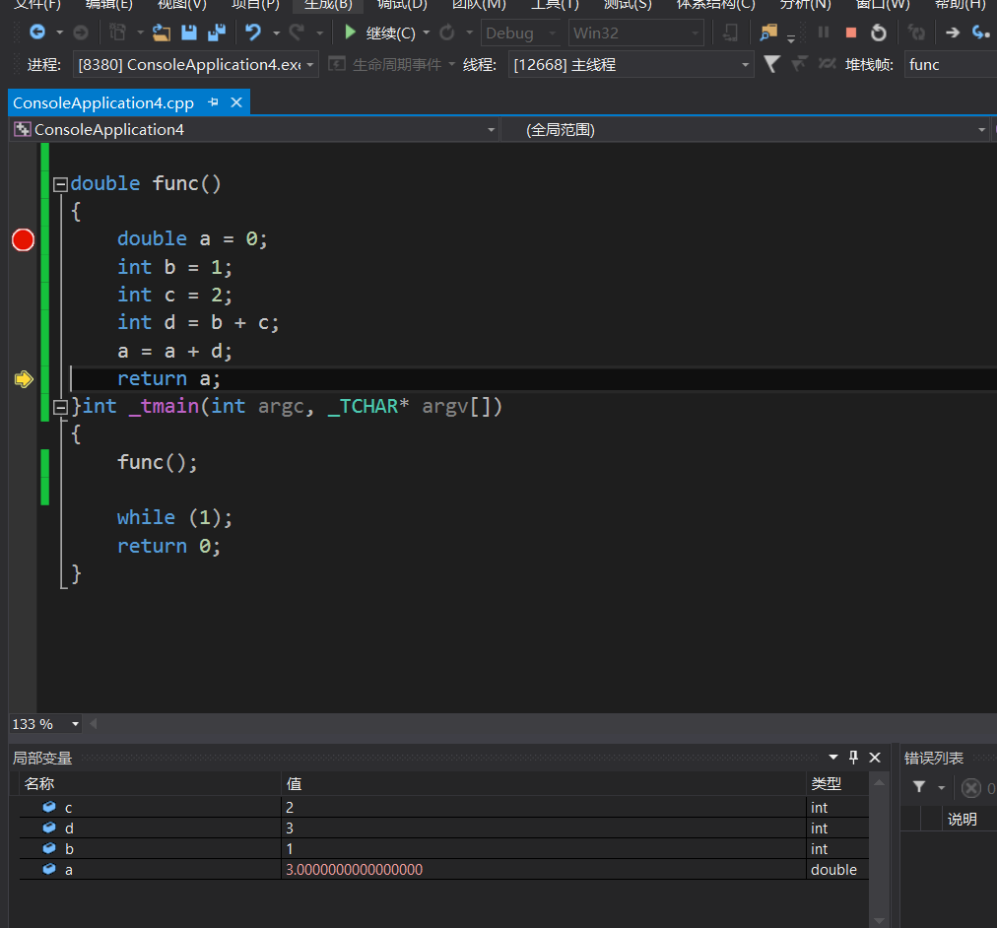Undo the last edit
This screenshot has height=928, width=997.
click(253, 33)
